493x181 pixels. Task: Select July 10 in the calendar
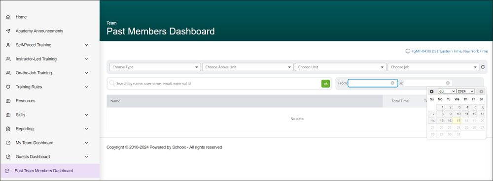click(x=457, y=114)
